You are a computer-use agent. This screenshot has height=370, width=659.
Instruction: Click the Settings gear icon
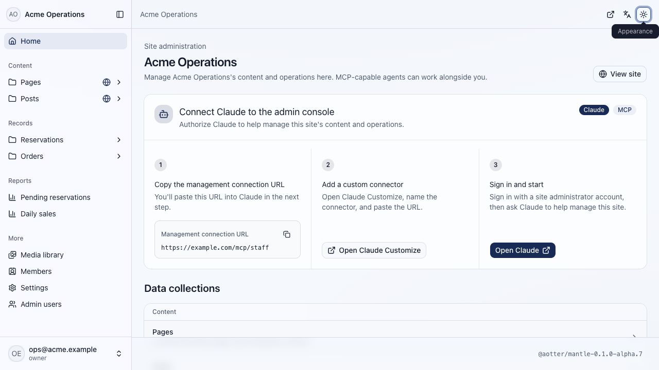(12, 288)
